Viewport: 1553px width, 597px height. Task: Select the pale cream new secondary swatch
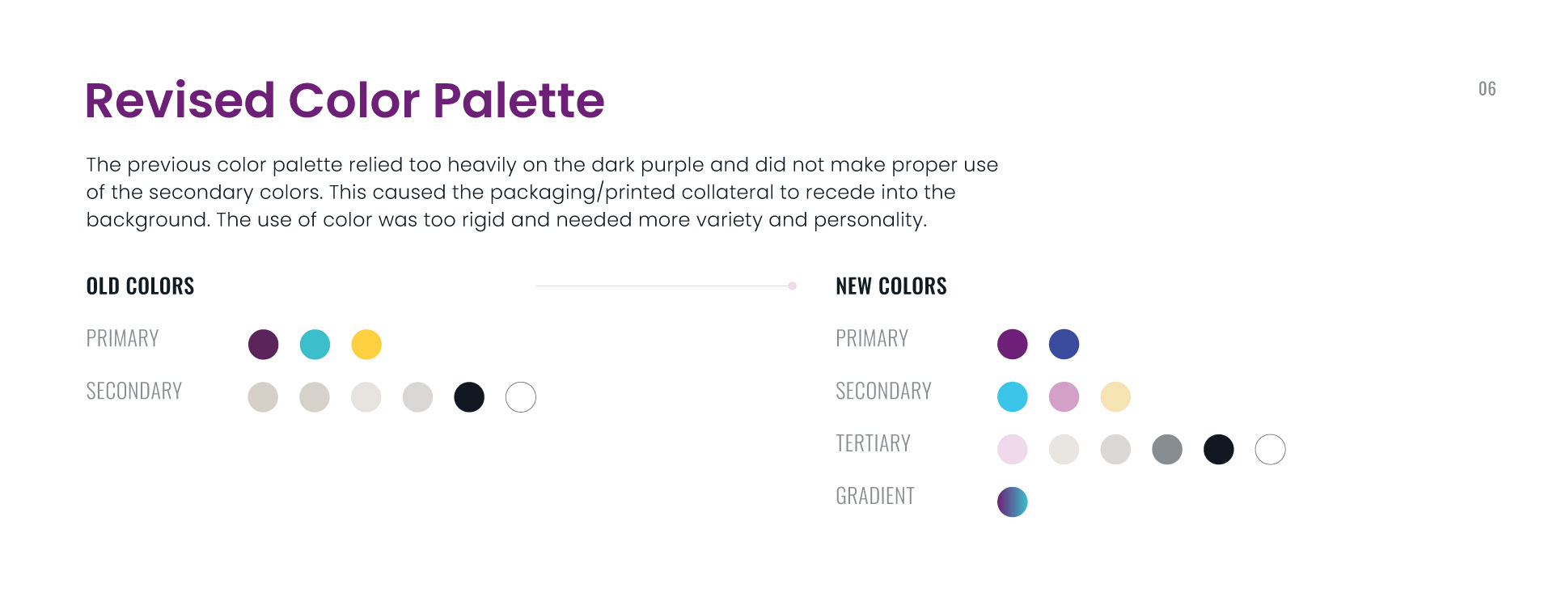pos(1115,396)
